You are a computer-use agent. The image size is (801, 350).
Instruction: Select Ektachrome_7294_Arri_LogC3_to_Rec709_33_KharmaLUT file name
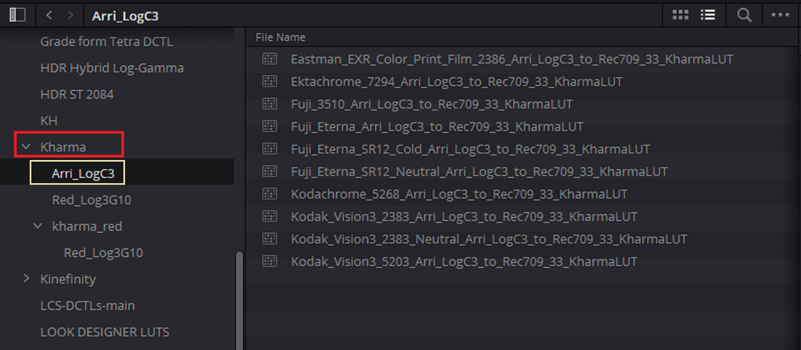pos(457,82)
